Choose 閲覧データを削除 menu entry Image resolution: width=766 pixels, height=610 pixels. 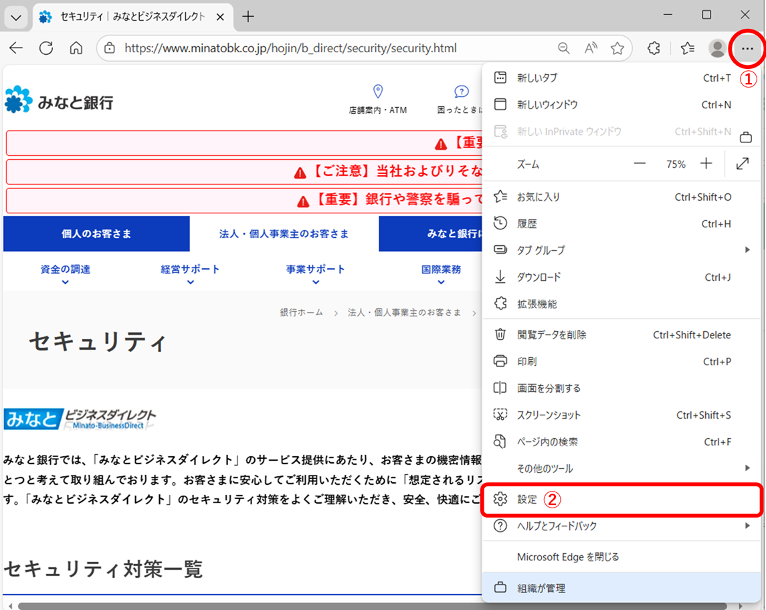point(551,334)
